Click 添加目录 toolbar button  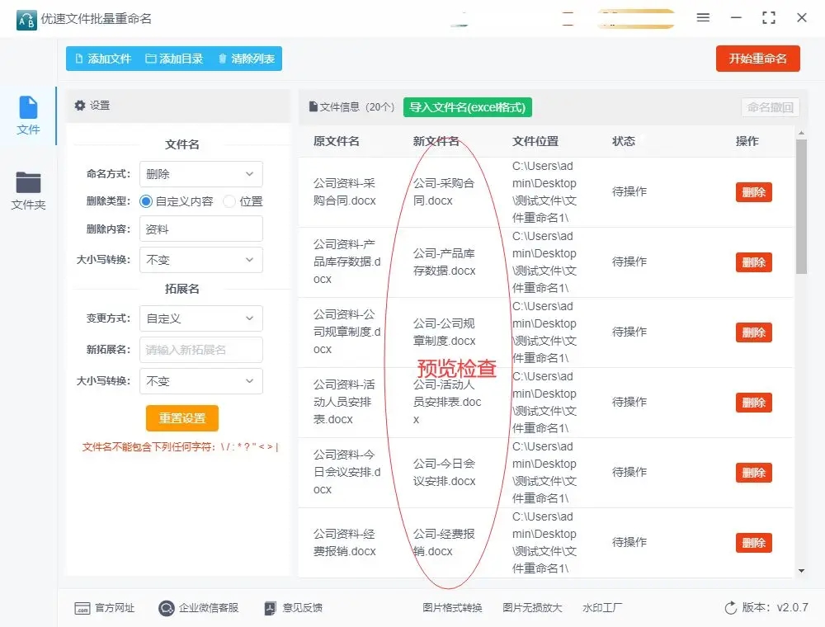click(174, 59)
